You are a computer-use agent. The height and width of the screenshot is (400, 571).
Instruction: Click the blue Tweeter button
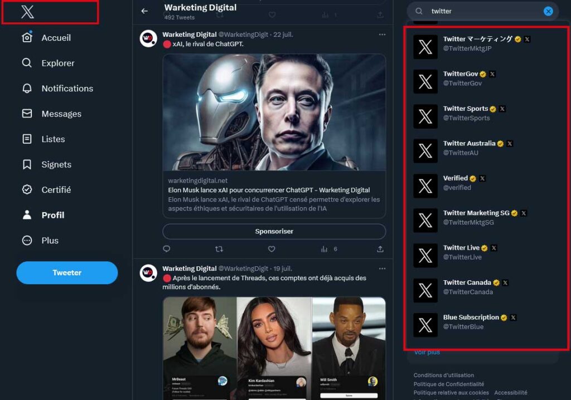click(67, 272)
